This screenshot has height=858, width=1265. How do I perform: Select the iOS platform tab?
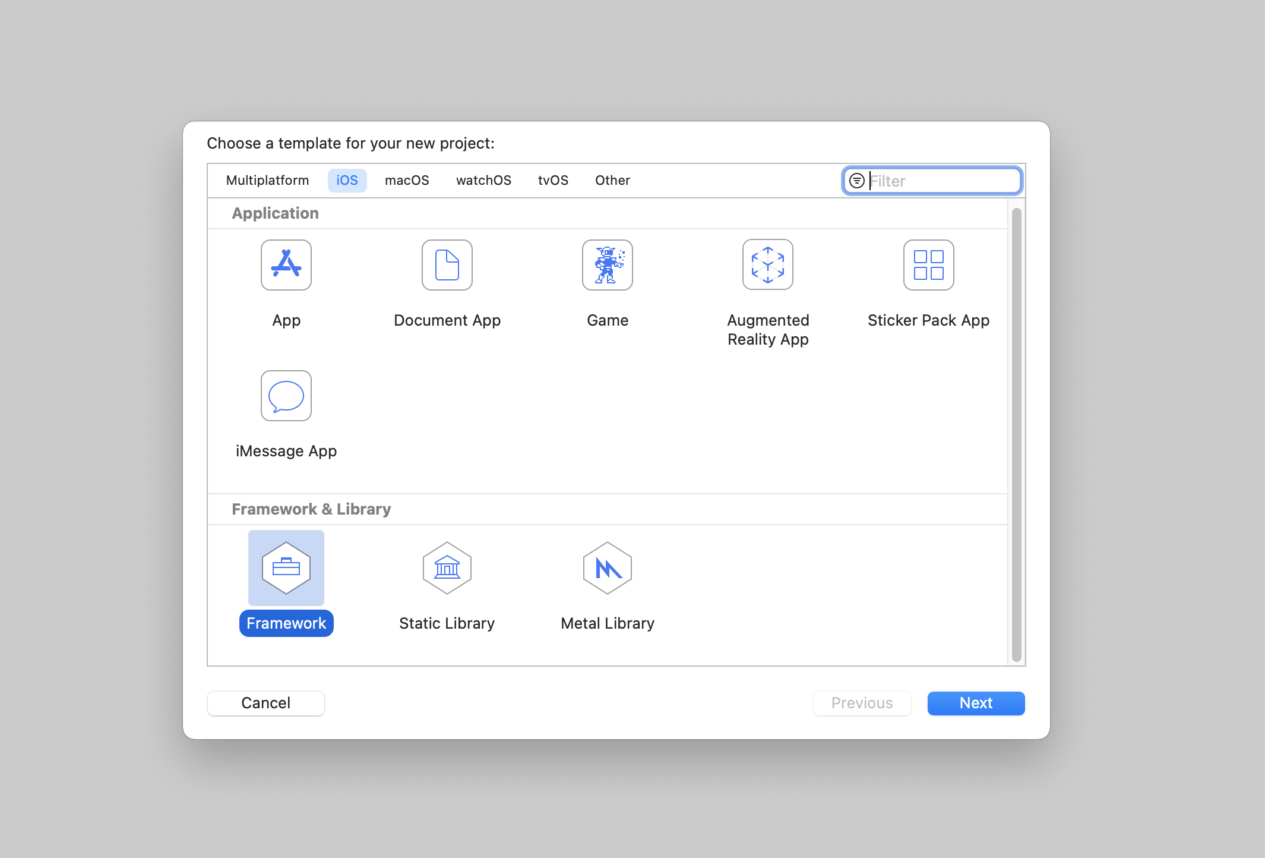347,181
